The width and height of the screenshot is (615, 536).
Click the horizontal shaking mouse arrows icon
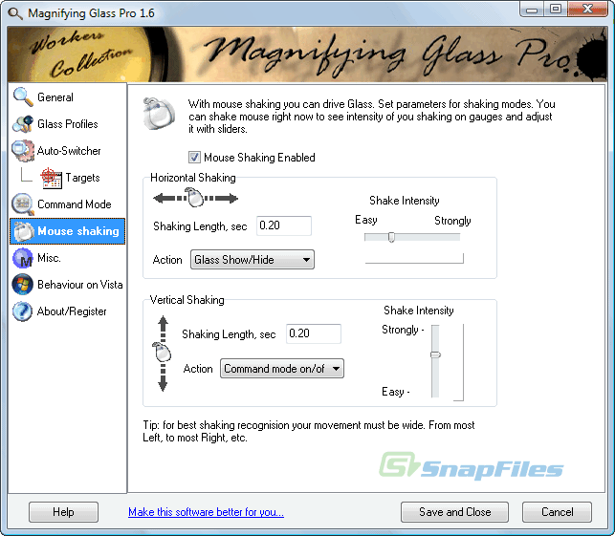click(x=195, y=198)
